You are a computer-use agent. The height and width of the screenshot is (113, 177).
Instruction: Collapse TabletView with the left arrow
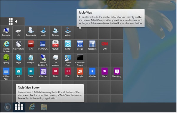(16, 21)
